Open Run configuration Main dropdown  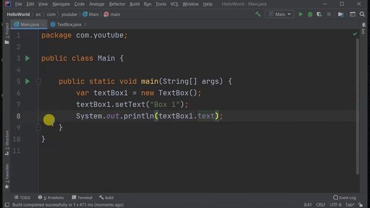click(279, 14)
